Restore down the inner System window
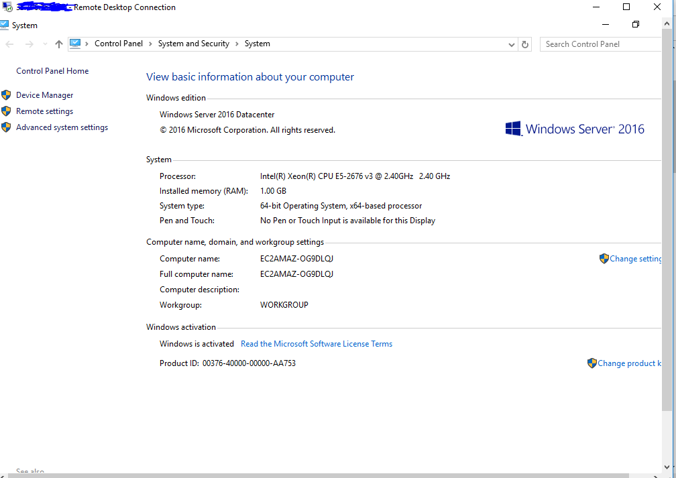Screen dimensions: 676x478 (x=635, y=25)
